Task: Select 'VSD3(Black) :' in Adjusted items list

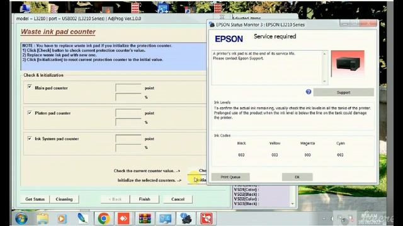Action: [246, 203]
